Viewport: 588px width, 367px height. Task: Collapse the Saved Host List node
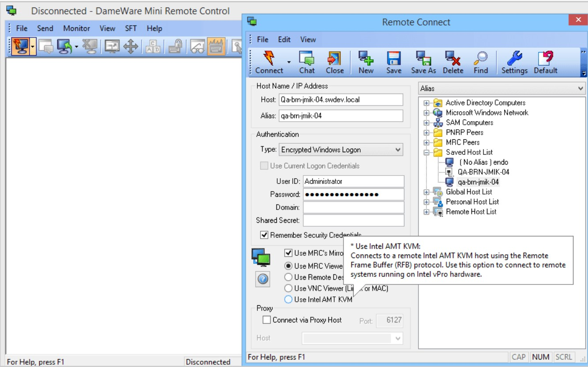tap(426, 153)
